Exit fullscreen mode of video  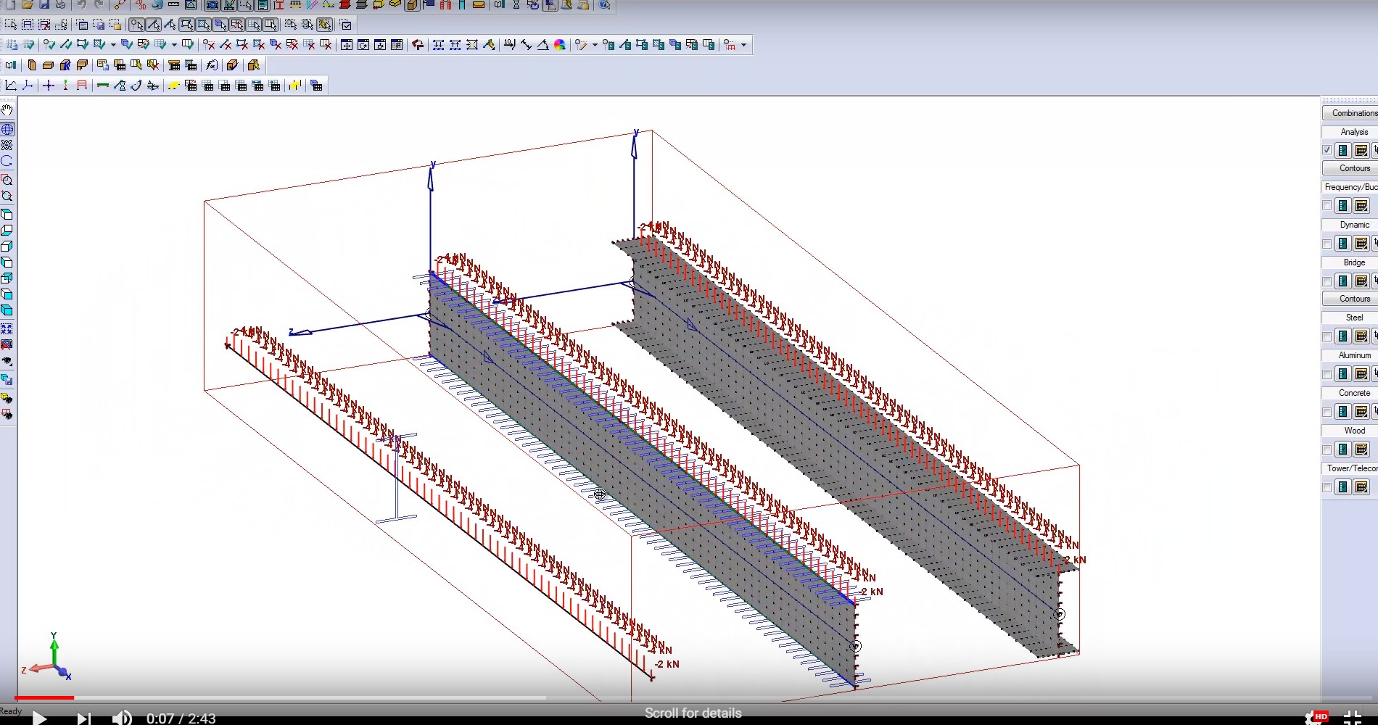coord(1353,718)
